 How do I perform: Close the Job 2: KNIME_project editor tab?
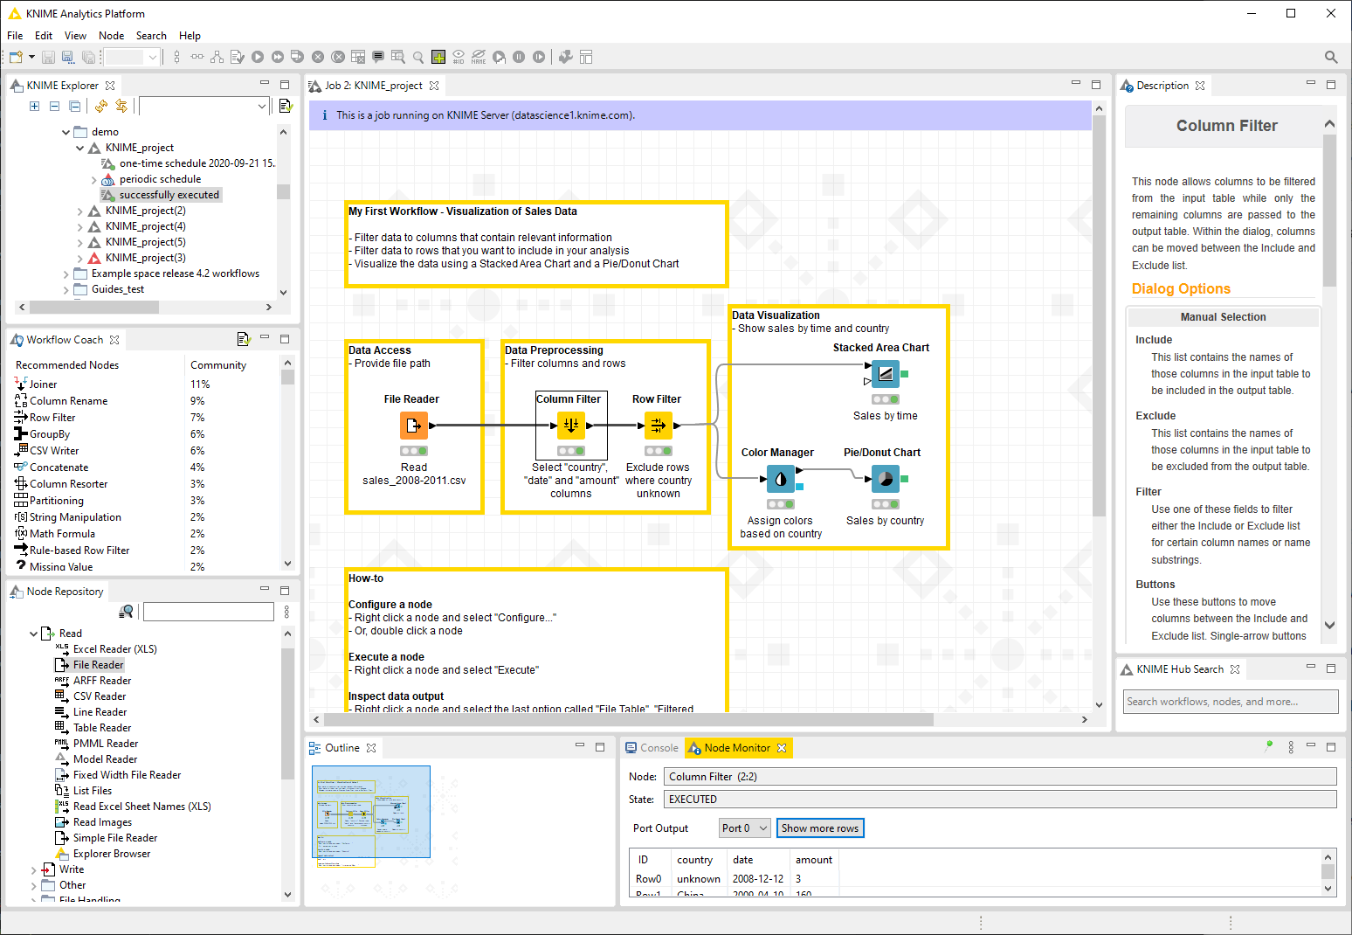[x=434, y=86]
